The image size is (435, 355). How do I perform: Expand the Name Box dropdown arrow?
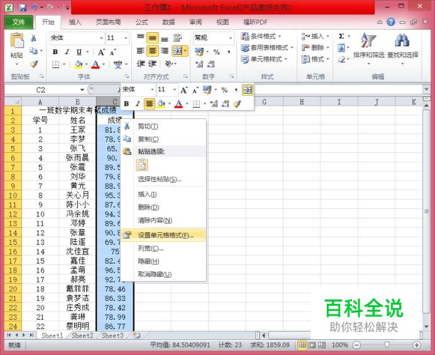pyautogui.click(x=82, y=90)
